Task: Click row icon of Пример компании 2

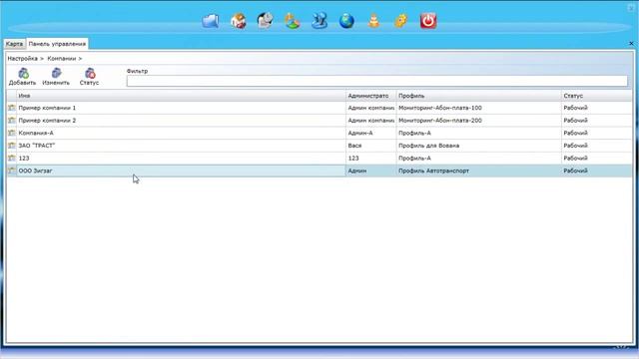Action: tap(11, 121)
